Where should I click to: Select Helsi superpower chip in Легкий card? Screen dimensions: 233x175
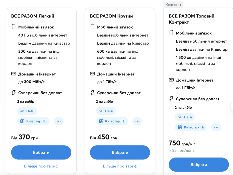pos(27,111)
